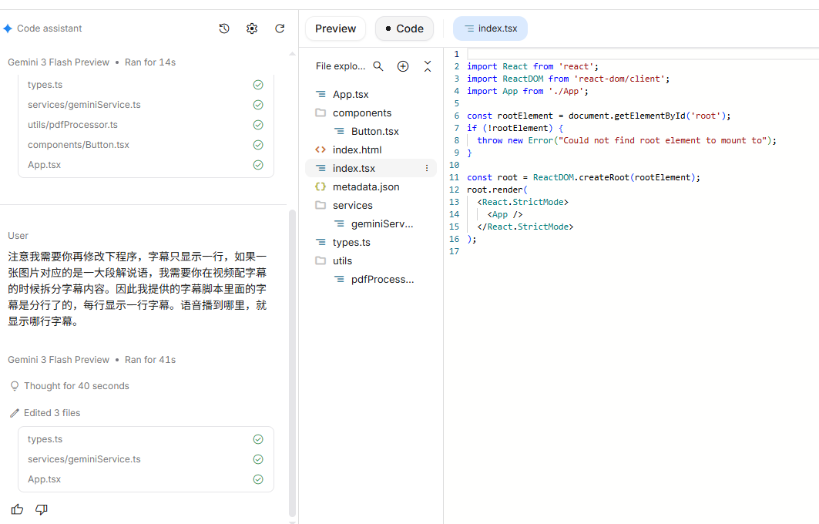819x524 pixels.
Task: Select the index.tsx editor tab
Action: pos(490,29)
